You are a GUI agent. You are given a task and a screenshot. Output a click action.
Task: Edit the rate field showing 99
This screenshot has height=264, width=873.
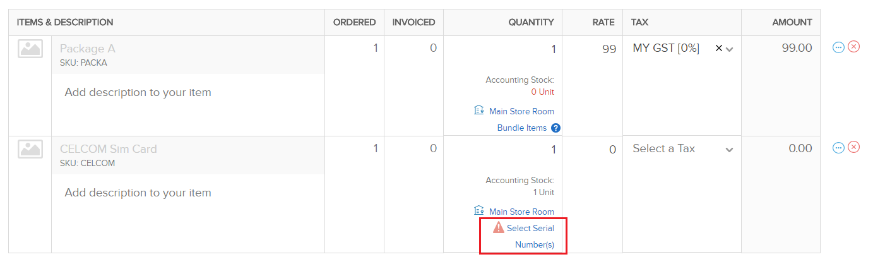592,49
